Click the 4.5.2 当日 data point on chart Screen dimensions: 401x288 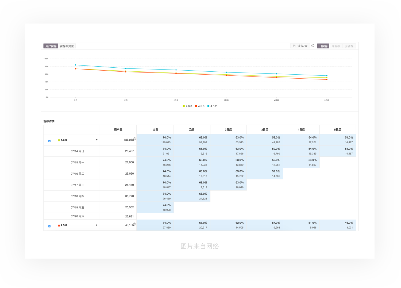pos(76,65)
